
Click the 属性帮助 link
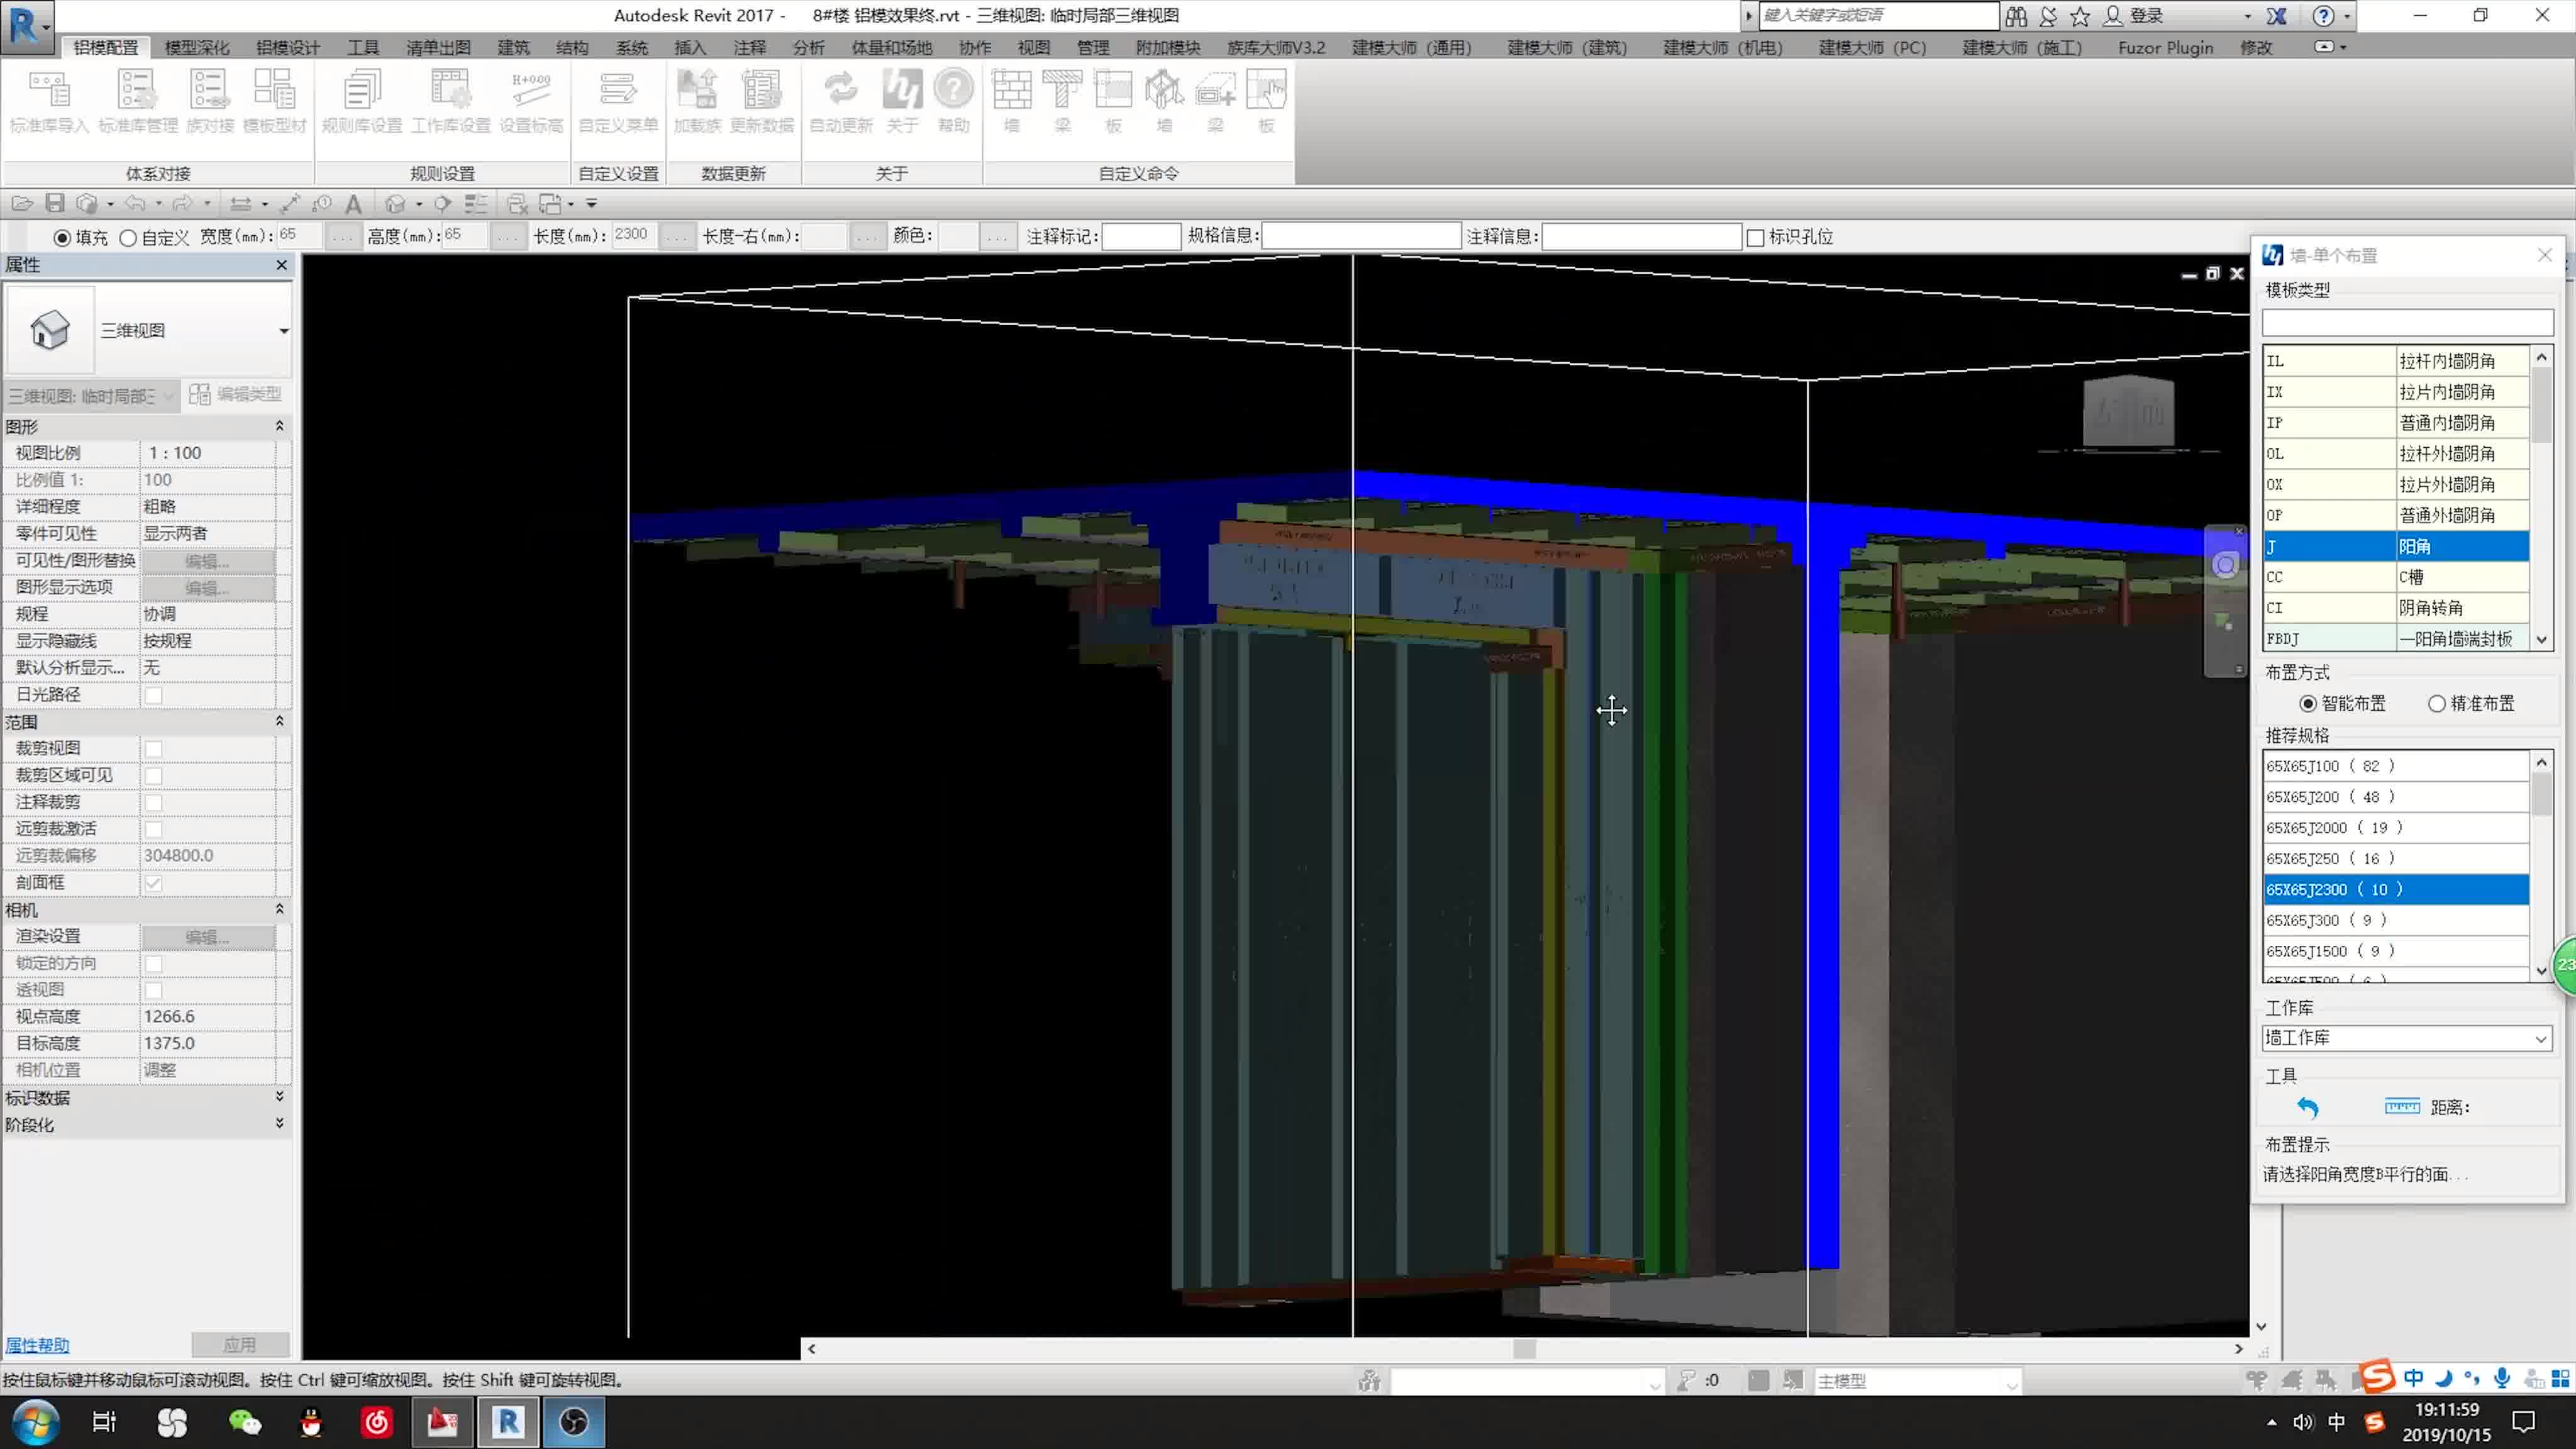[37, 1345]
